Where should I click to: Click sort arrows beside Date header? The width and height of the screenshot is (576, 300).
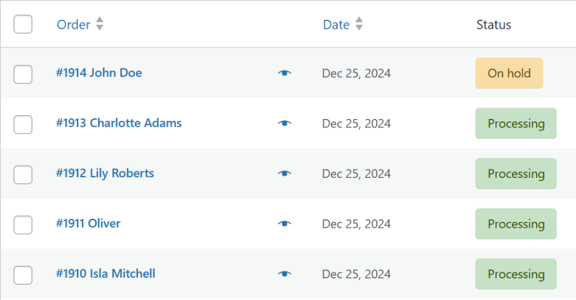(x=359, y=24)
